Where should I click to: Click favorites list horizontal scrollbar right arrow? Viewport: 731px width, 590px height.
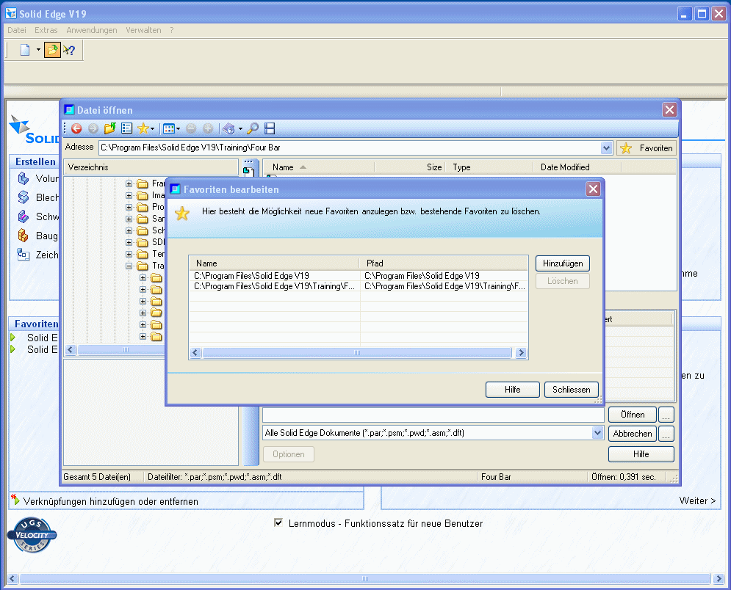coord(521,353)
